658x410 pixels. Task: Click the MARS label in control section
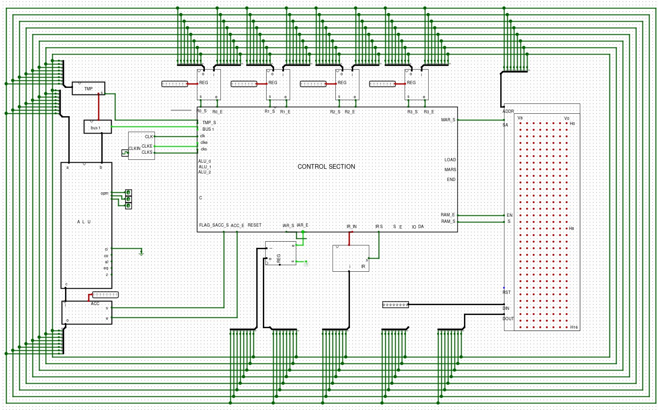450,170
